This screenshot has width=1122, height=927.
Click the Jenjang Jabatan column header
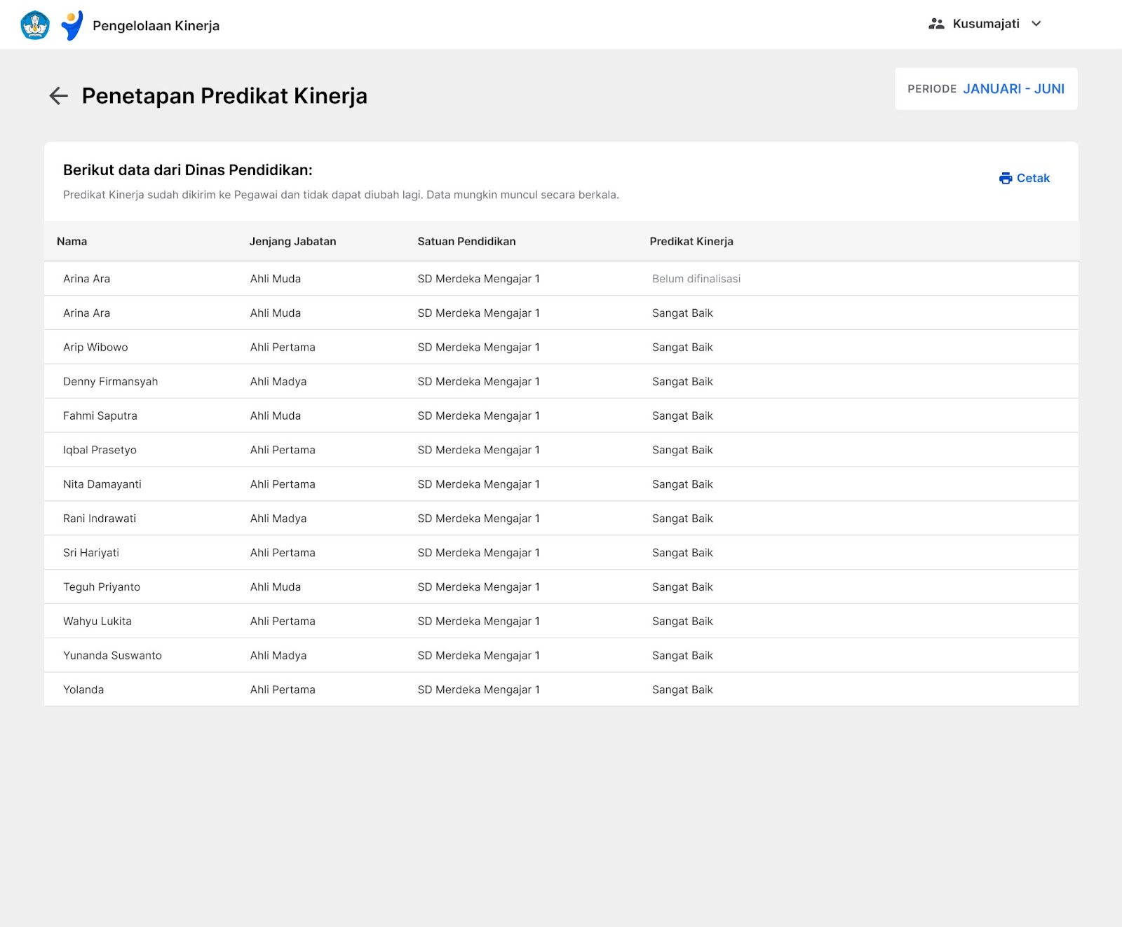point(292,241)
